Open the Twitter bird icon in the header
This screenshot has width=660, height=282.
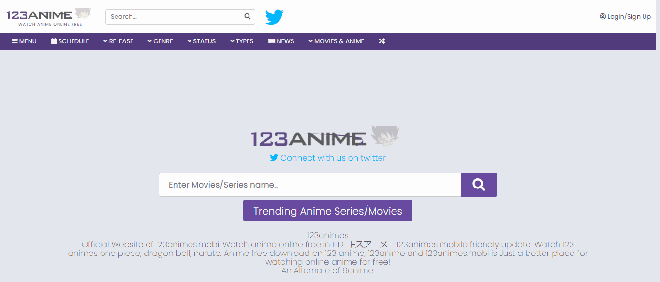(x=274, y=17)
